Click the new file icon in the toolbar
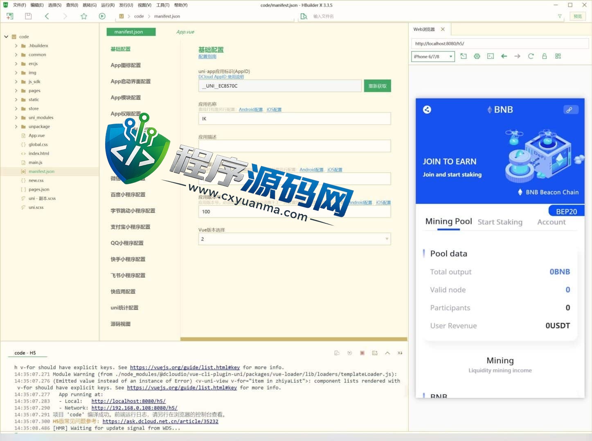Viewport: 592px width, 441px height. click(10, 16)
